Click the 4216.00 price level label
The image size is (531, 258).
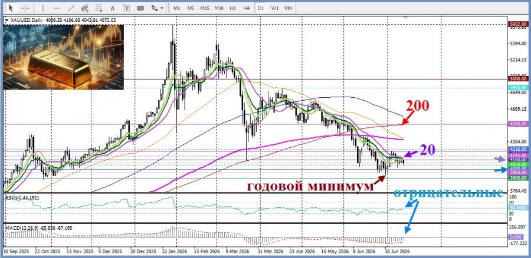[518, 149]
